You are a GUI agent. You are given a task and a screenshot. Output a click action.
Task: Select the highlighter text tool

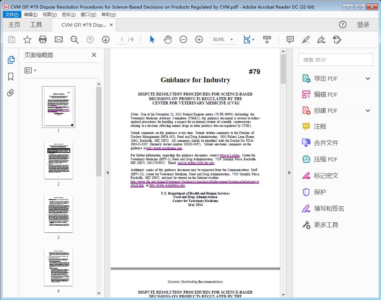coord(306,40)
